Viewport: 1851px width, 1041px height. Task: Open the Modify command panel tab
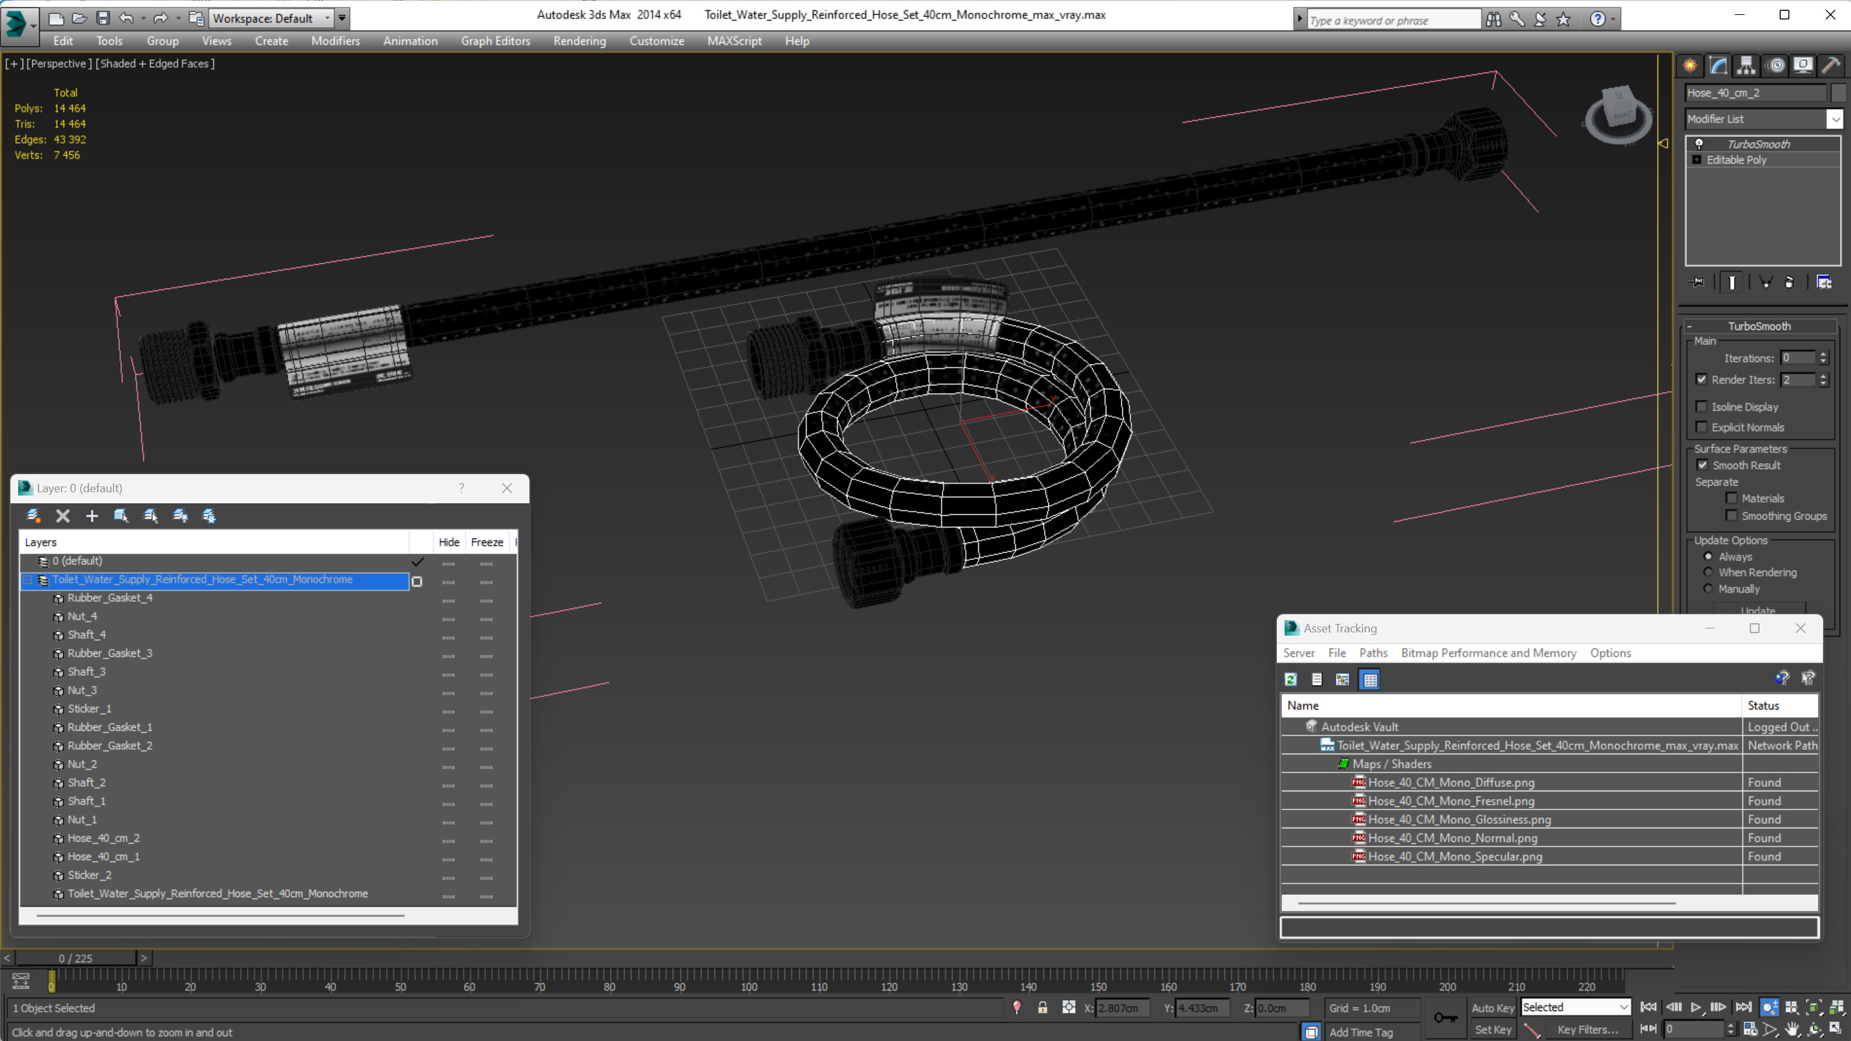[x=1718, y=66]
